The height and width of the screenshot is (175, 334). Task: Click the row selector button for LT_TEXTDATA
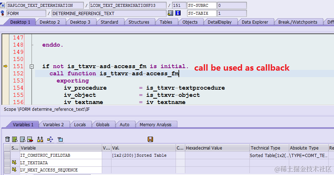pyautogui.click(x=7, y=163)
